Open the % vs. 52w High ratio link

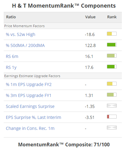(20, 34)
